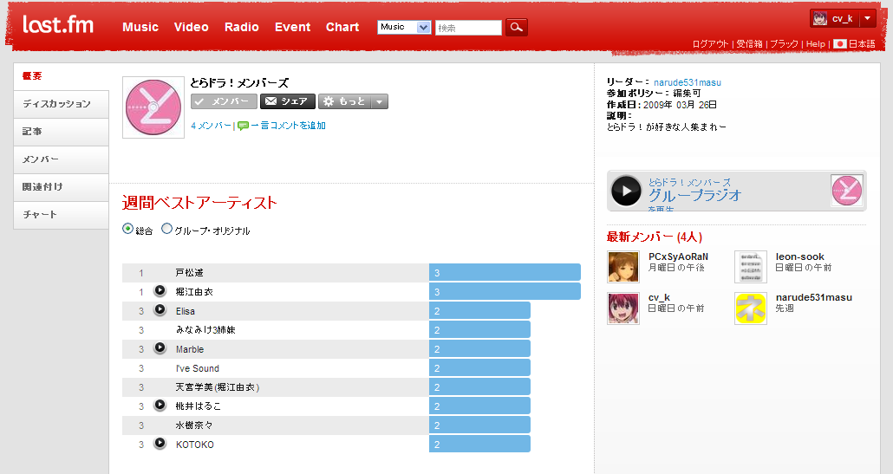This screenshot has width=893, height=474.
Task: Play 堀江由衣 with its play icon
Action: 160,291
